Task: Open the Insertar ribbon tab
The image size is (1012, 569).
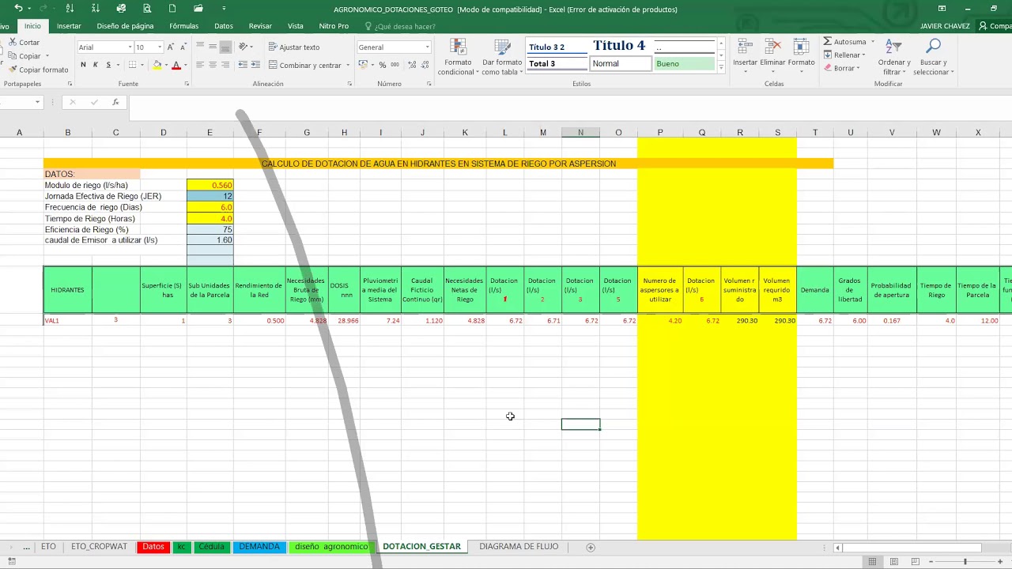Action: point(69,26)
